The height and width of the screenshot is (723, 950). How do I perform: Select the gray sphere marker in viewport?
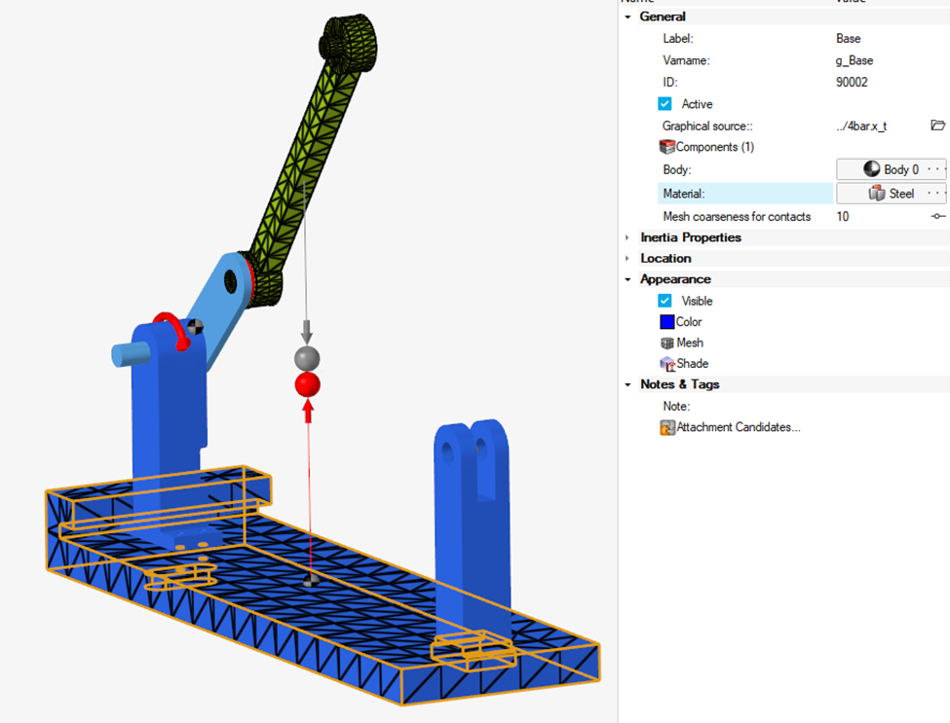[x=307, y=358]
